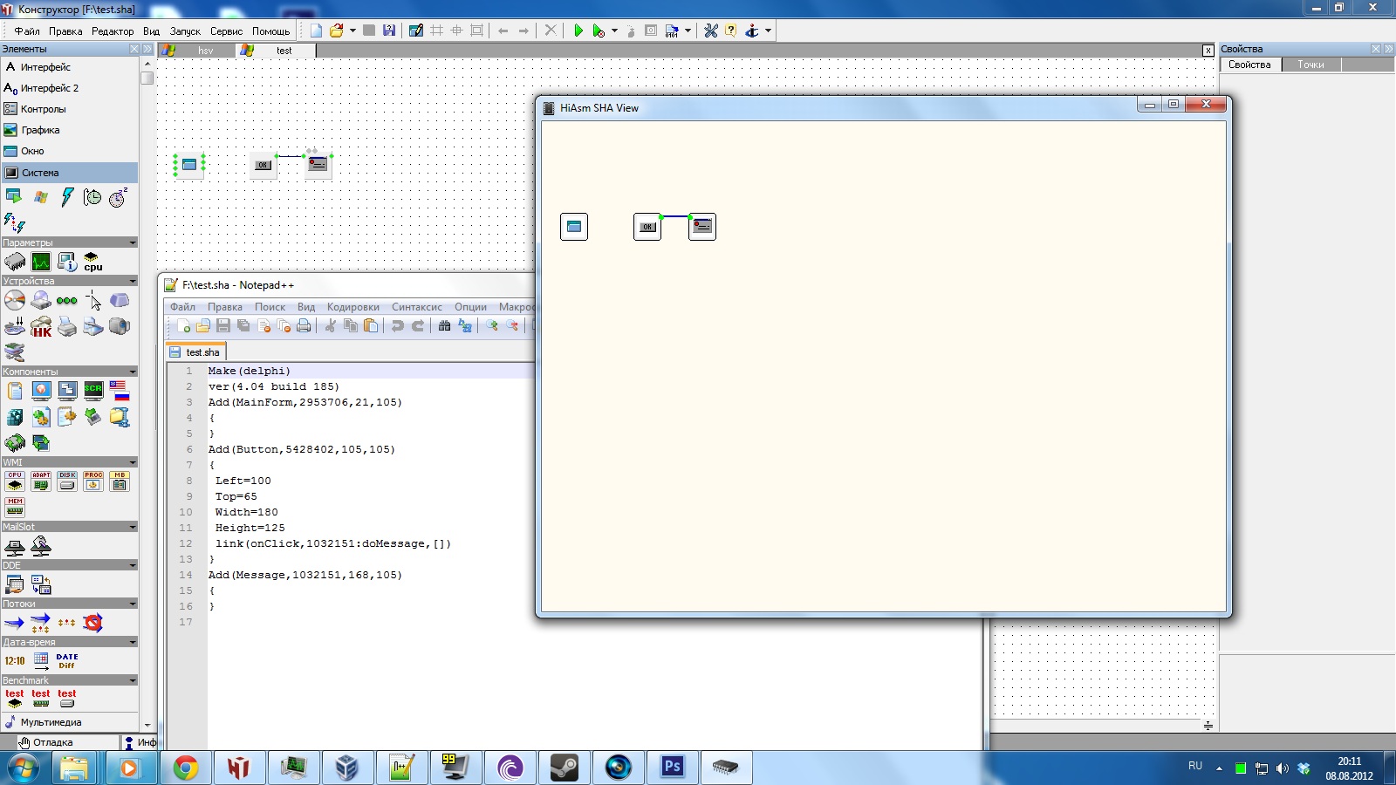Click the green Run play button in toolbar

pyautogui.click(x=578, y=31)
